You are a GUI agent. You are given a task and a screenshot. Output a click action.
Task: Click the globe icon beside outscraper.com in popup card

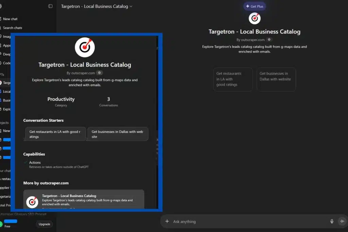100,73
